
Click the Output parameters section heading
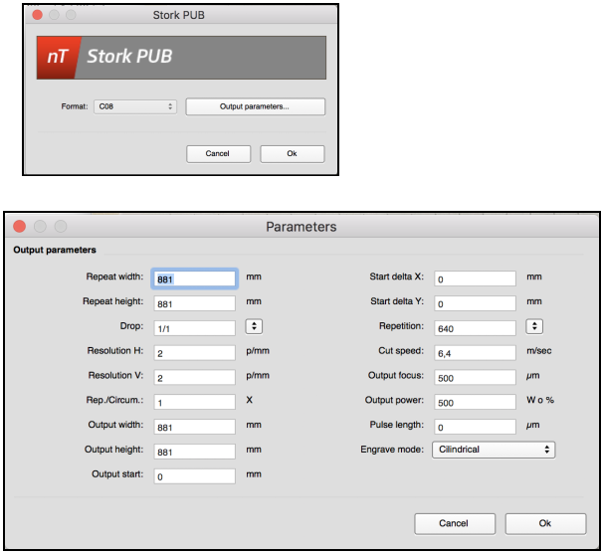tap(55, 250)
